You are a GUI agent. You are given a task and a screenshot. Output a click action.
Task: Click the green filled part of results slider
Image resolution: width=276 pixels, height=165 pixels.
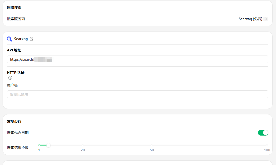click(43, 145)
